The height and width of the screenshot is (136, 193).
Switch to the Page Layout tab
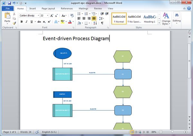[46, 8]
